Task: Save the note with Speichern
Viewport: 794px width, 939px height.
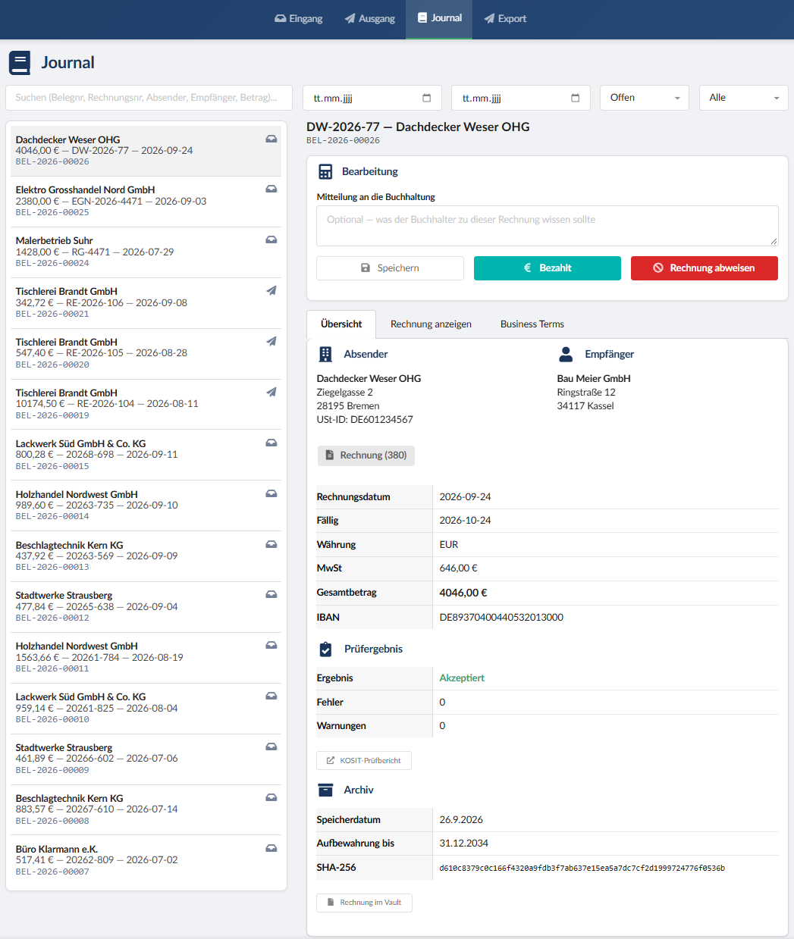Action: [390, 268]
